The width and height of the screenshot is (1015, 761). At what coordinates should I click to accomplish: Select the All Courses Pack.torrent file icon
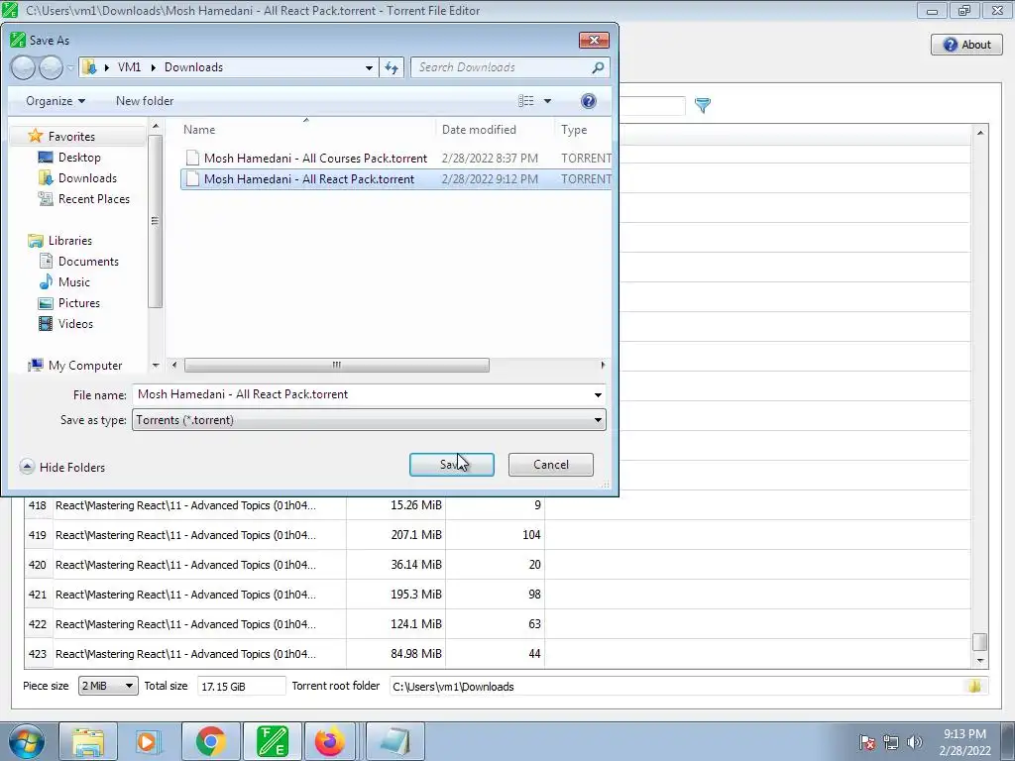click(192, 158)
